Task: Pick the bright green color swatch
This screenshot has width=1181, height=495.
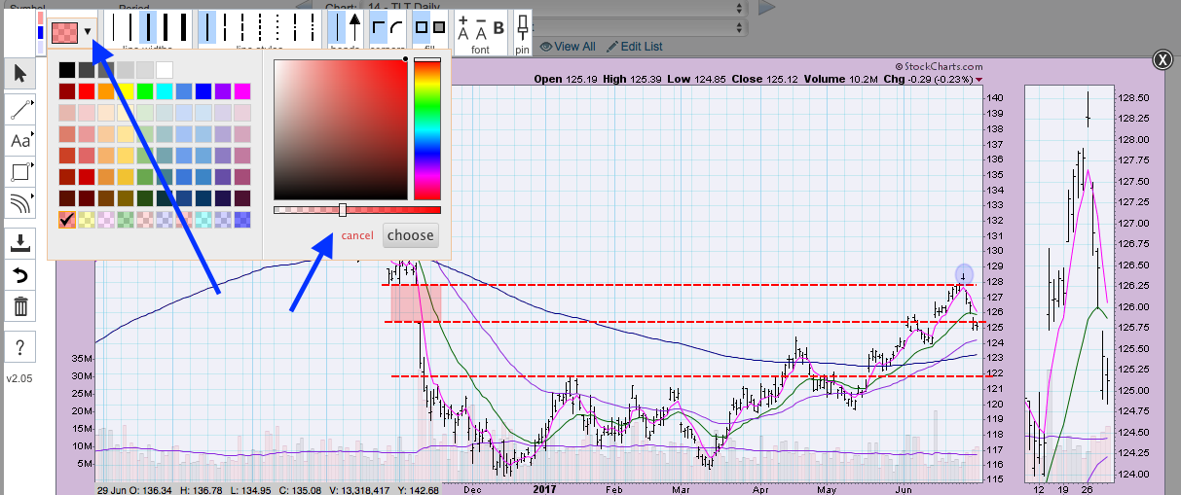Action: pos(145,91)
